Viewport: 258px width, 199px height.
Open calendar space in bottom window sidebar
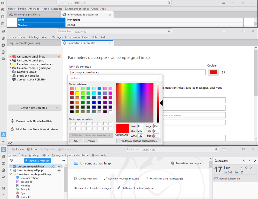pos(3,163)
